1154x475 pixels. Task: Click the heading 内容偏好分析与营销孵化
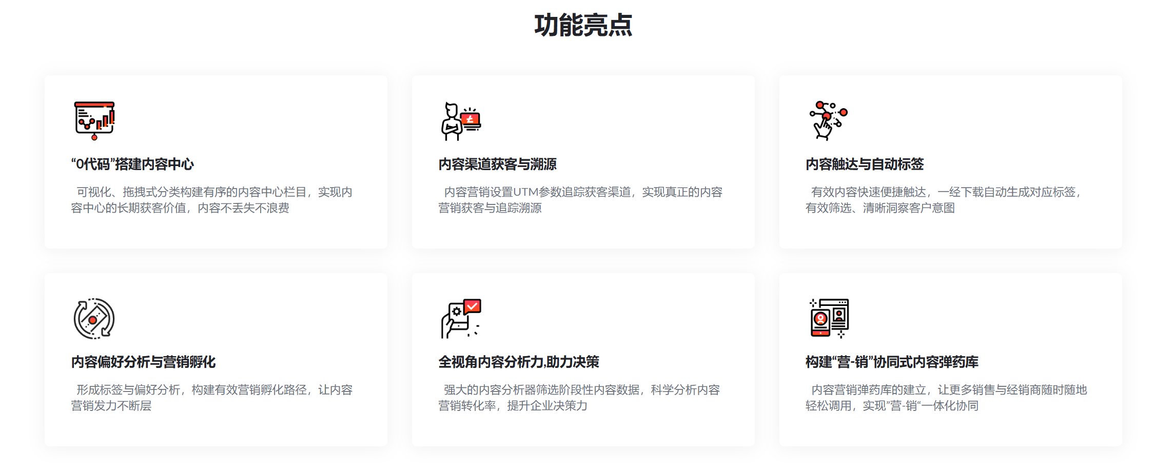pos(143,362)
